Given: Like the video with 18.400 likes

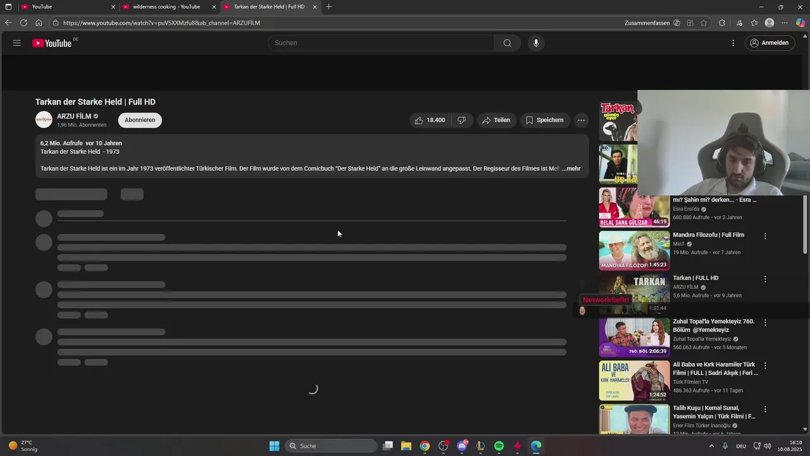Looking at the screenshot, I should (x=430, y=120).
